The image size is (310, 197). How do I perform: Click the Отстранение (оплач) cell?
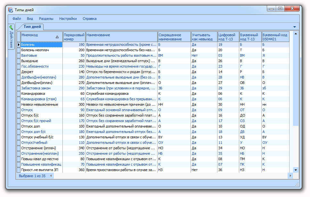pos(42,148)
